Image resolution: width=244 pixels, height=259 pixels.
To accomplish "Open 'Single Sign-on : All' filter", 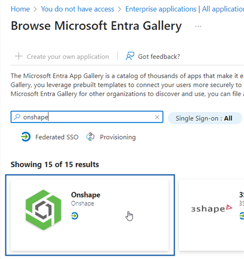I will pyautogui.click(x=205, y=118).
